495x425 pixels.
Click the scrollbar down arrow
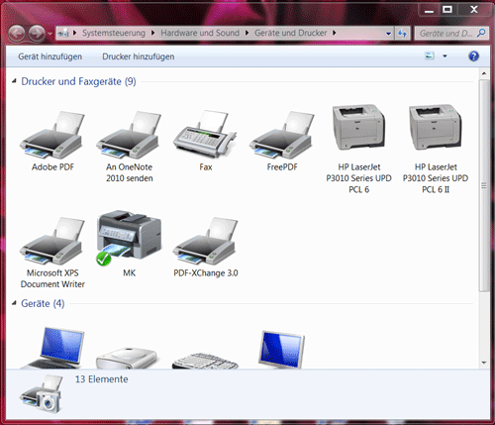point(484,363)
